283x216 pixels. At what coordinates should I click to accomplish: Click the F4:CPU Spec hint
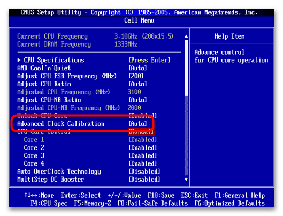pos(49,203)
